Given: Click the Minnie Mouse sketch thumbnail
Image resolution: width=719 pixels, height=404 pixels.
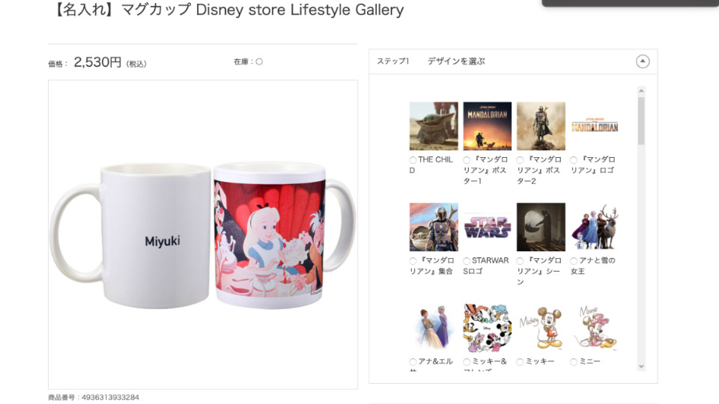Looking at the screenshot, I should (595, 328).
